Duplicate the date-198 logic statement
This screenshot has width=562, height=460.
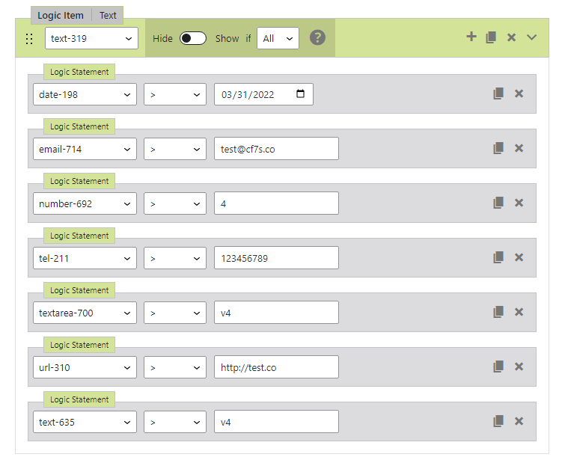[498, 93]
